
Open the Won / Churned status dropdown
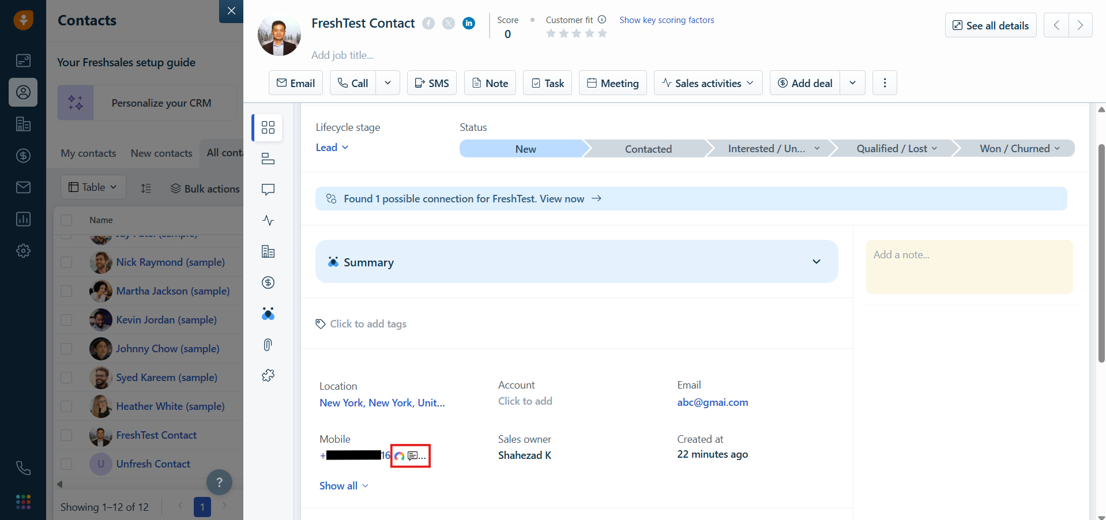tap(1057, 149)
